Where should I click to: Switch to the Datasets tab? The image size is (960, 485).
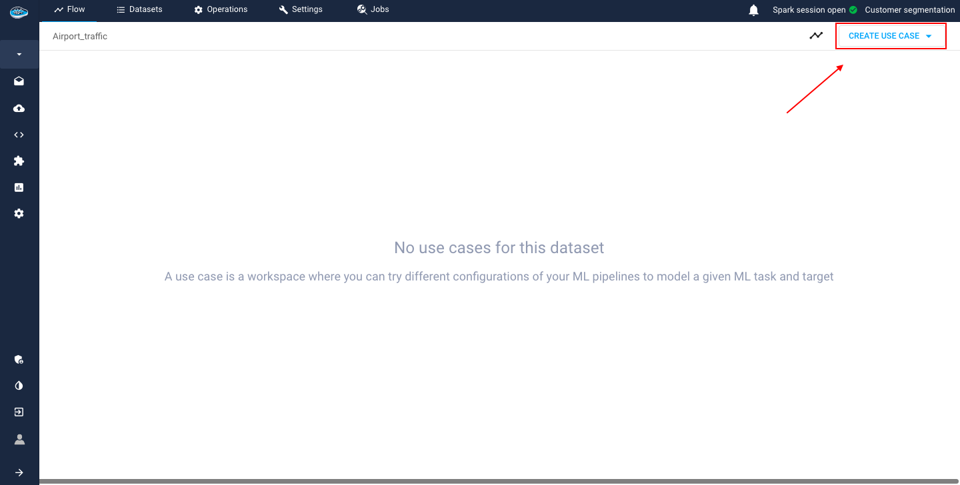[139, 10]
